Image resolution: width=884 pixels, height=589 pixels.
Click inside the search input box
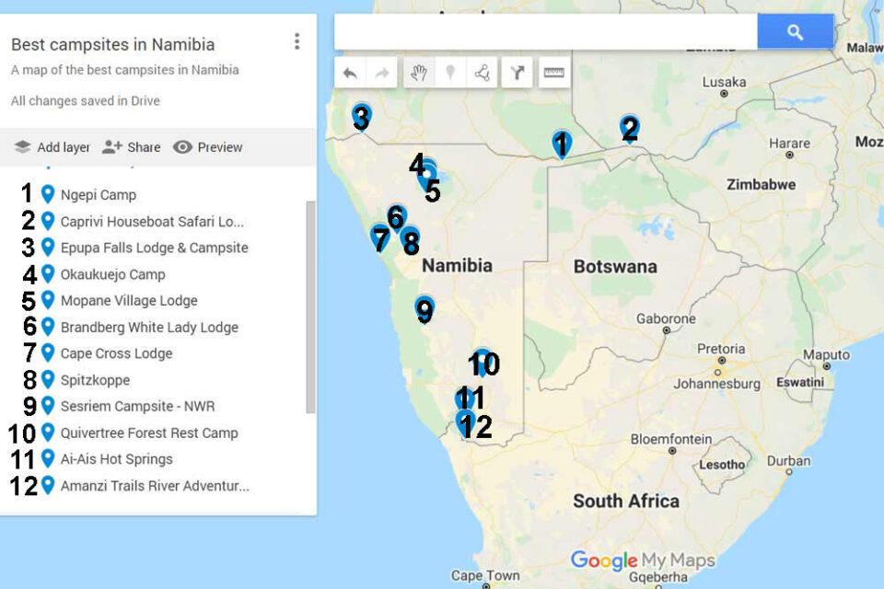pyautogui.click(x=543, y=30)
